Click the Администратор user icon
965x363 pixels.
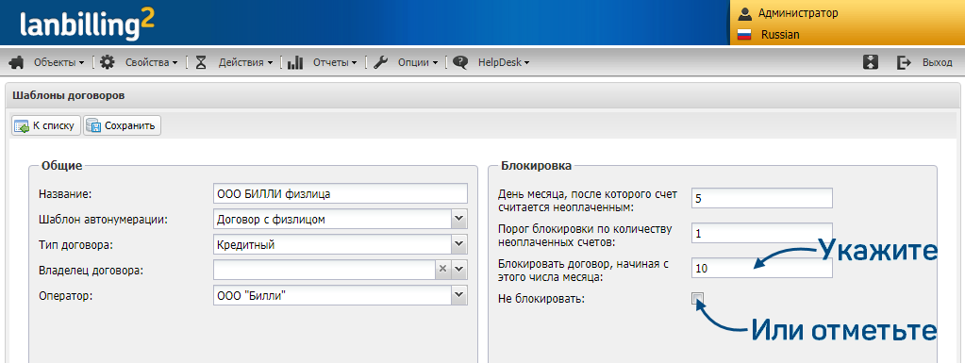[745, 13]
